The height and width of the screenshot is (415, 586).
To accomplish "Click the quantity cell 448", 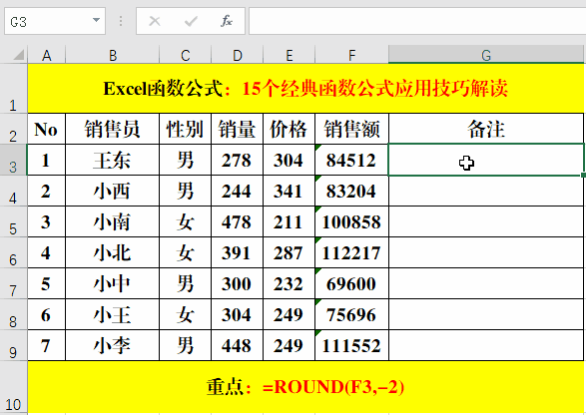I will coord(238,346).
